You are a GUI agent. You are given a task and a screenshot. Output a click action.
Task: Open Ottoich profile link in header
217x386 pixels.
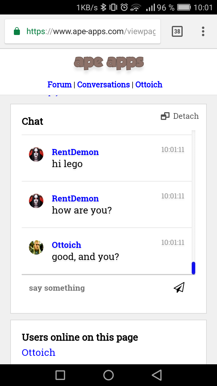[149, 85]
